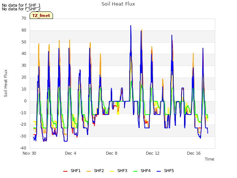Image resolution: width=237 pixels, height=178 pixels.
Task: Click the Time axis label
Action: [210, 159]
